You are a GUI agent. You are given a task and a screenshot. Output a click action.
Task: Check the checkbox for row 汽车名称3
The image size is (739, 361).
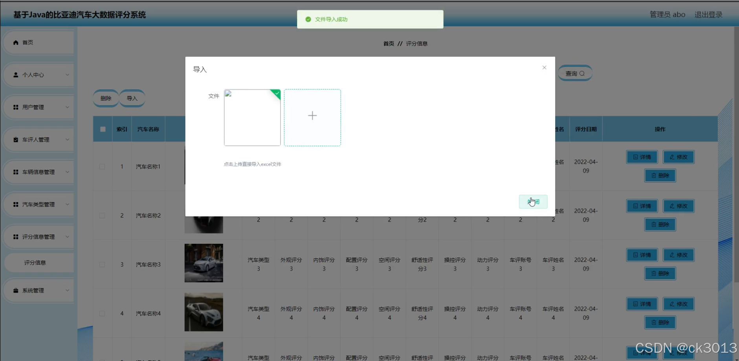click(102, 265)
